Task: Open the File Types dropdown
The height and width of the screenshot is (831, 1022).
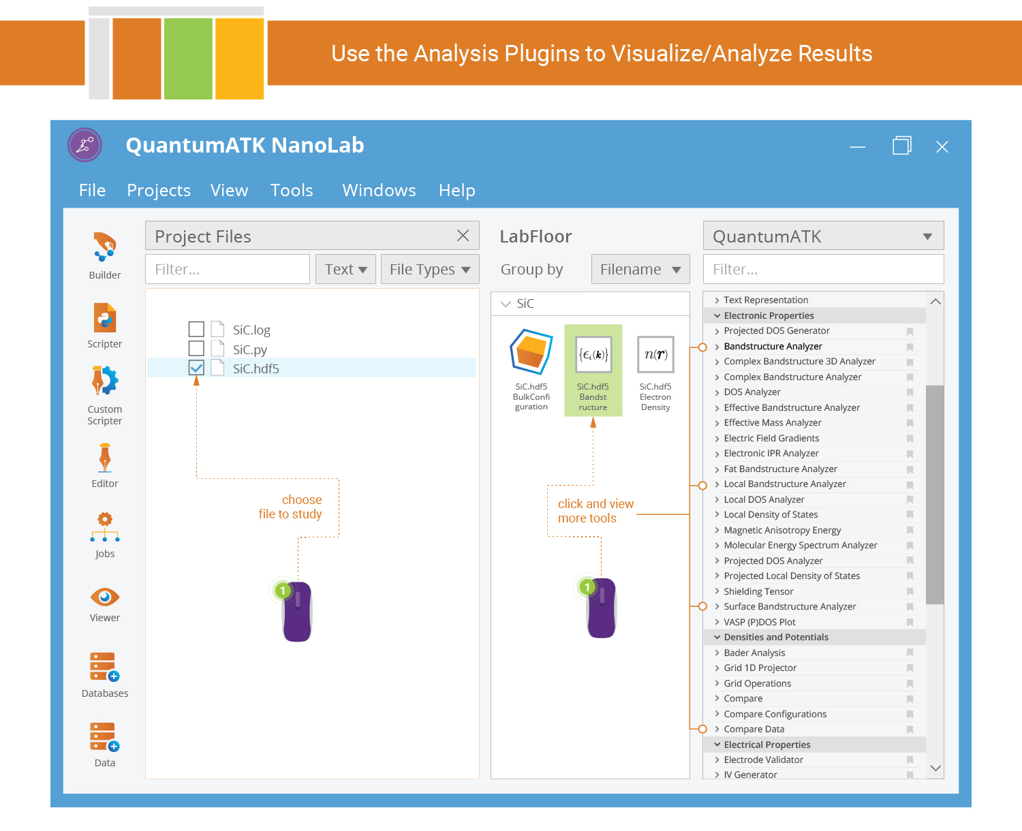Action: pyautogui.click(x=430, y=269)
